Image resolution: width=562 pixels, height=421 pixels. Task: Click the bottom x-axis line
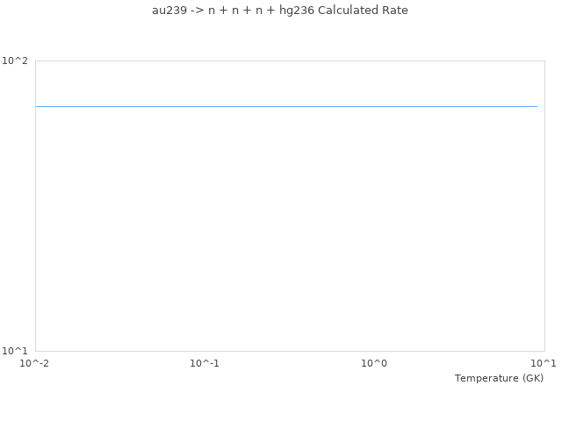coord(286,351)
